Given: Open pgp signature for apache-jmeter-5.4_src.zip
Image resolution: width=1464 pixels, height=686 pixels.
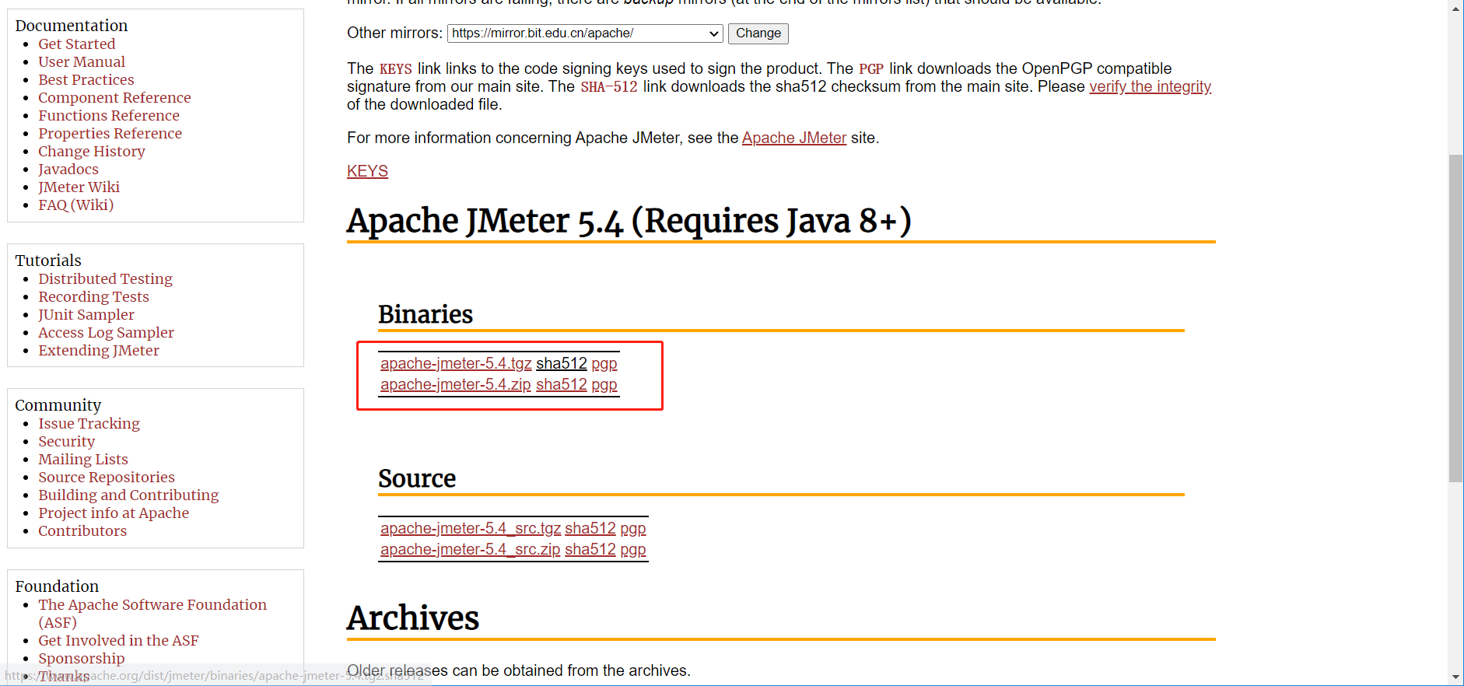Looking at the screenshot, I should (x=633, y=549).
